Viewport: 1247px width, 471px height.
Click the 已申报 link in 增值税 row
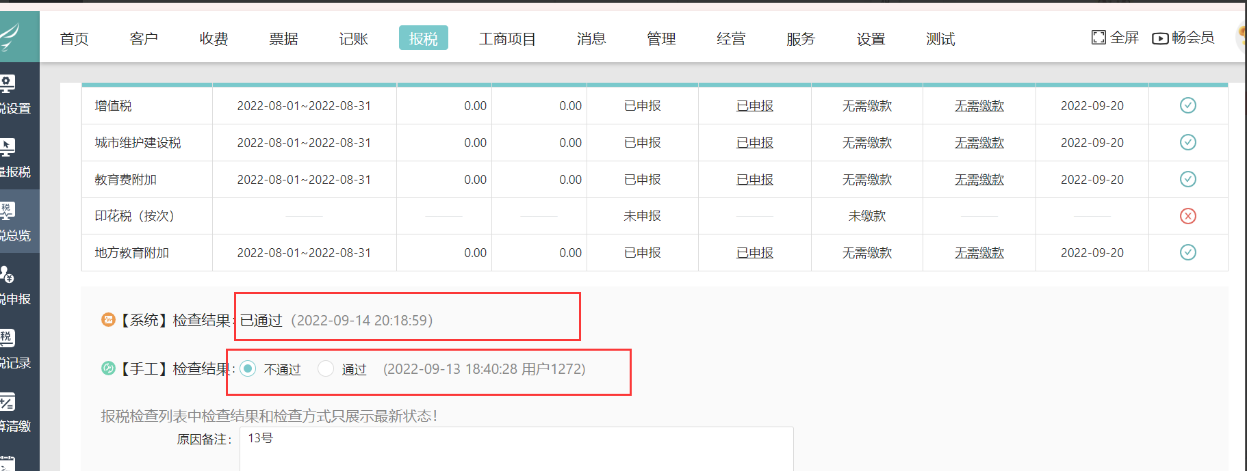tap(754, 106)
